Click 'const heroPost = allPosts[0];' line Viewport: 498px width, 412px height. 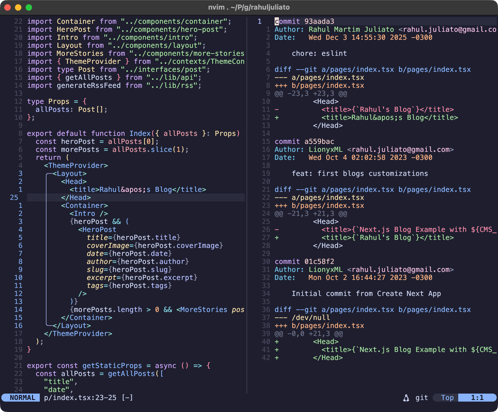click(97, 141)
